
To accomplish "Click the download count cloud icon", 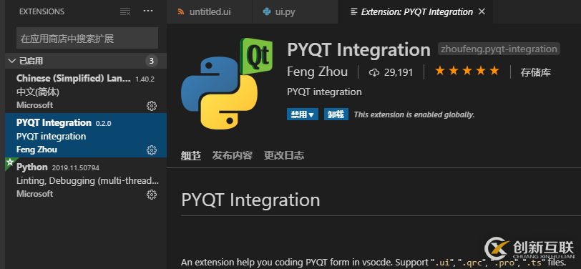I will click(374, 73).
